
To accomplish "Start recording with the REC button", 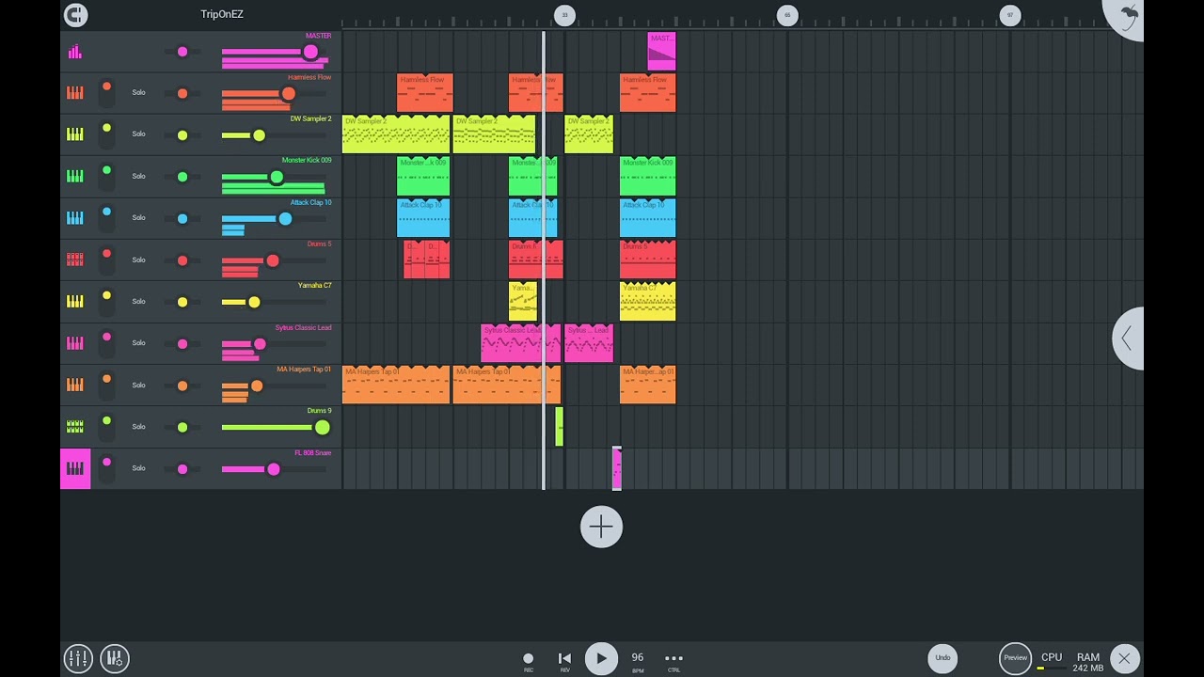I will coord(528,661).
